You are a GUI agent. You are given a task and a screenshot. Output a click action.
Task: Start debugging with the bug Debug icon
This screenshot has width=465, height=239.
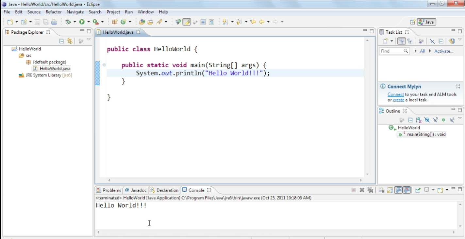pos(68,22)
